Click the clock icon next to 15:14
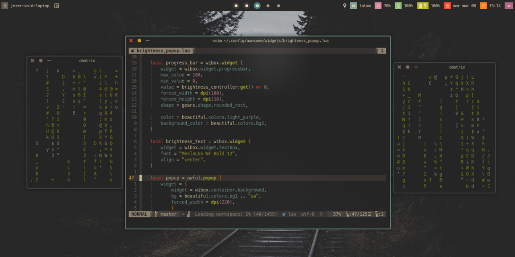The width and height of the screenshot is (515, 257). point(484,6)
